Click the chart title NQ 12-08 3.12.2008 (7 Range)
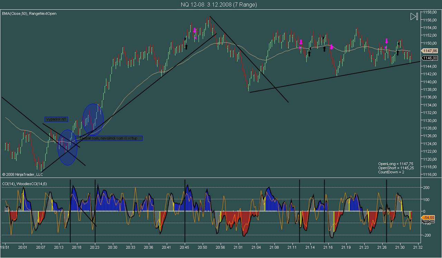The image size is (442, 258). click(219, 4)
